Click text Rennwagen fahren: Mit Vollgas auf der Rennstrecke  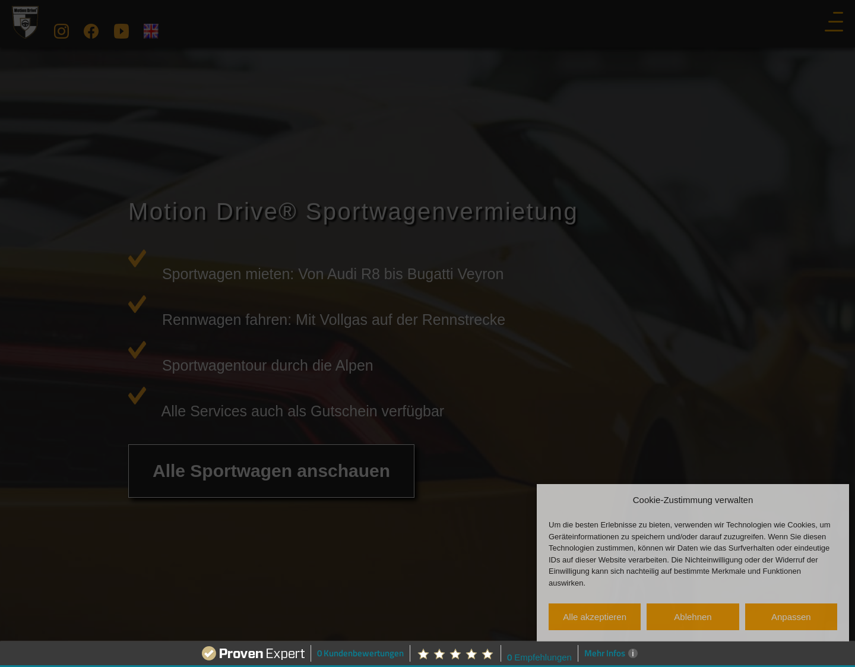334,320
